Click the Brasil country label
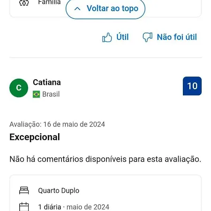The width and height of the screenshot is (211, 211). pyautogui.click(x=51, y=94)
